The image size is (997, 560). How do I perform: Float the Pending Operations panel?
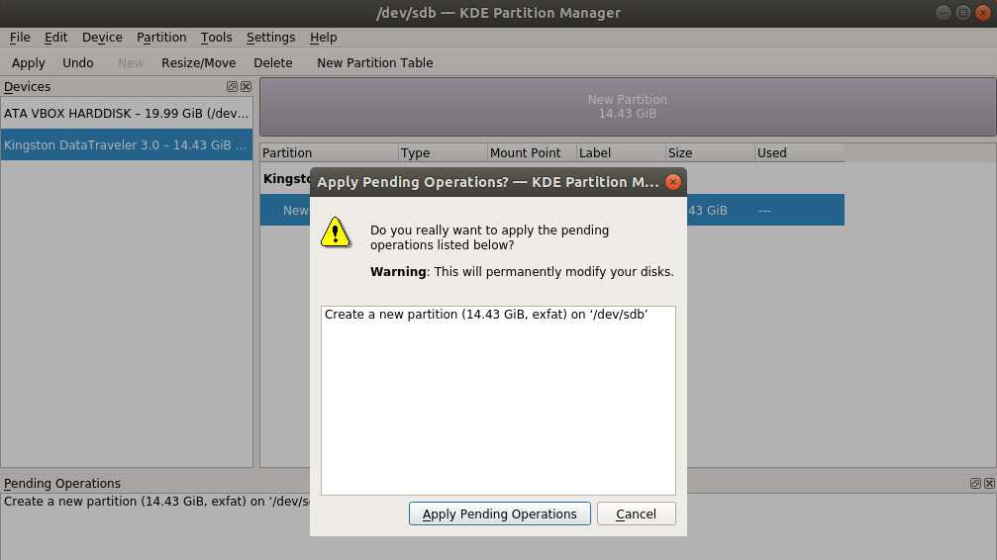tap(975, 483)
